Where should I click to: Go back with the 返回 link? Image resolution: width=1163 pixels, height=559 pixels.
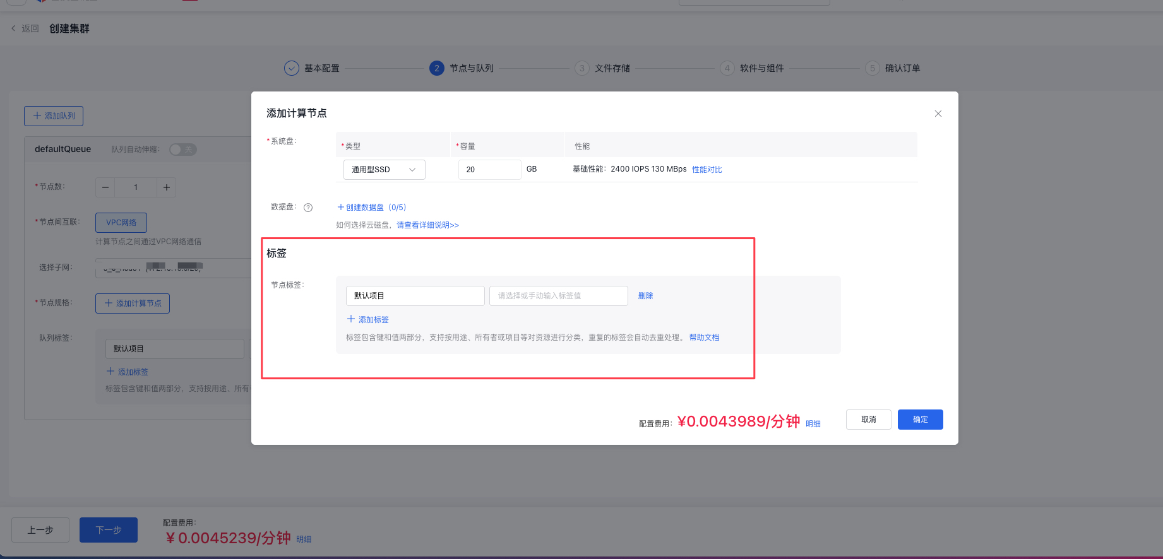point(25,28)
